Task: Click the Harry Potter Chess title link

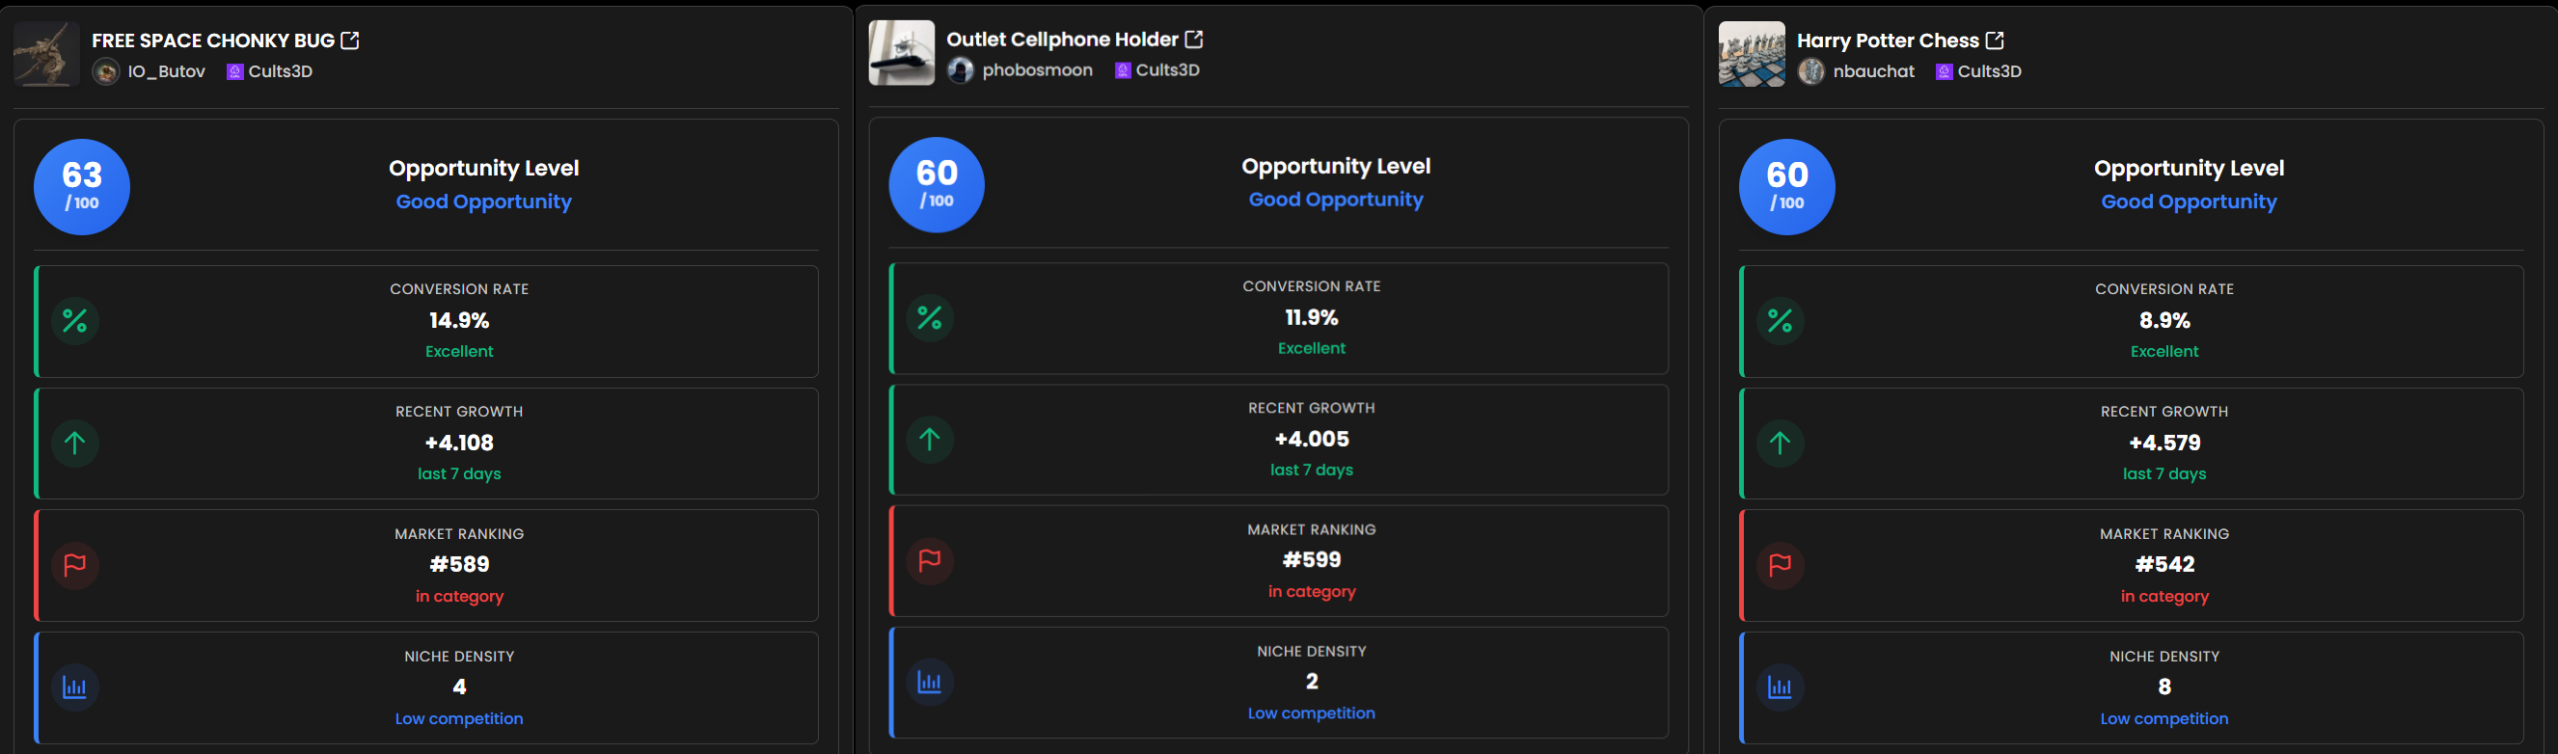Action: tap(1887, 40)
